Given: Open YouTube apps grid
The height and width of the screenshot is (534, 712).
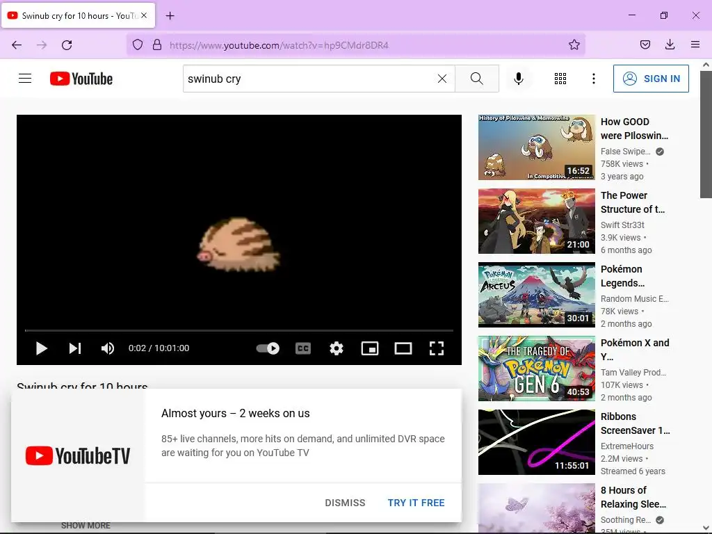Looking at the screenshot, I should pyautogui.click(x=560, y=79).
